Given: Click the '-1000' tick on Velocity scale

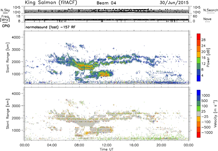Looking at the screenshot, I should [207, 132].
